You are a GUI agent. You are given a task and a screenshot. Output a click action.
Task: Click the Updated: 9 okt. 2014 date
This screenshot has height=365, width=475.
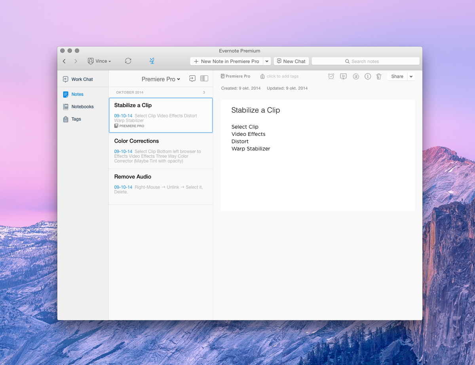(287, 88)
